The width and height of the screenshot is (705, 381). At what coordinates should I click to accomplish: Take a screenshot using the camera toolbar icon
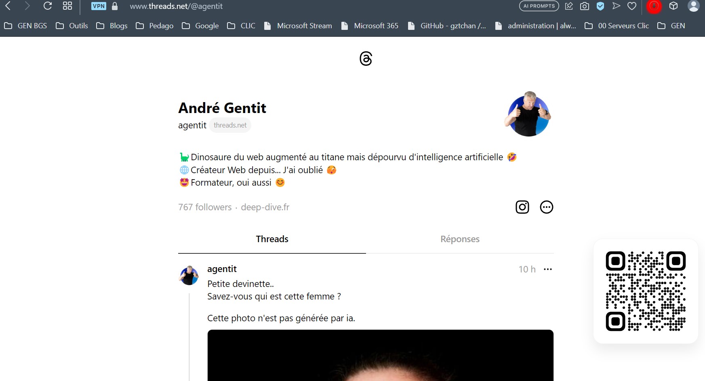click(584, 6)
